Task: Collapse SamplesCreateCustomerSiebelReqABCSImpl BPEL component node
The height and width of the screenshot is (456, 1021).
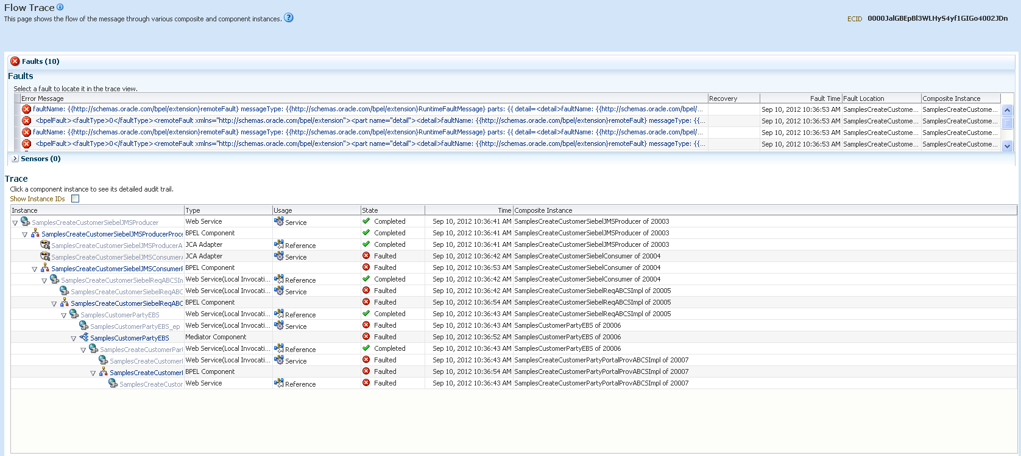Action: (x=54, y=304)
